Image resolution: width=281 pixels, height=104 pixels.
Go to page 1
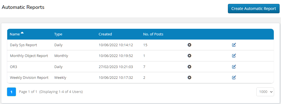click(11, 92)
